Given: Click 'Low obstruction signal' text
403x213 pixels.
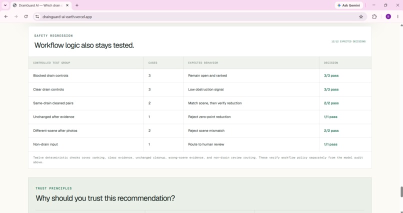Looking at the screenshot, I should pos(206,89).
